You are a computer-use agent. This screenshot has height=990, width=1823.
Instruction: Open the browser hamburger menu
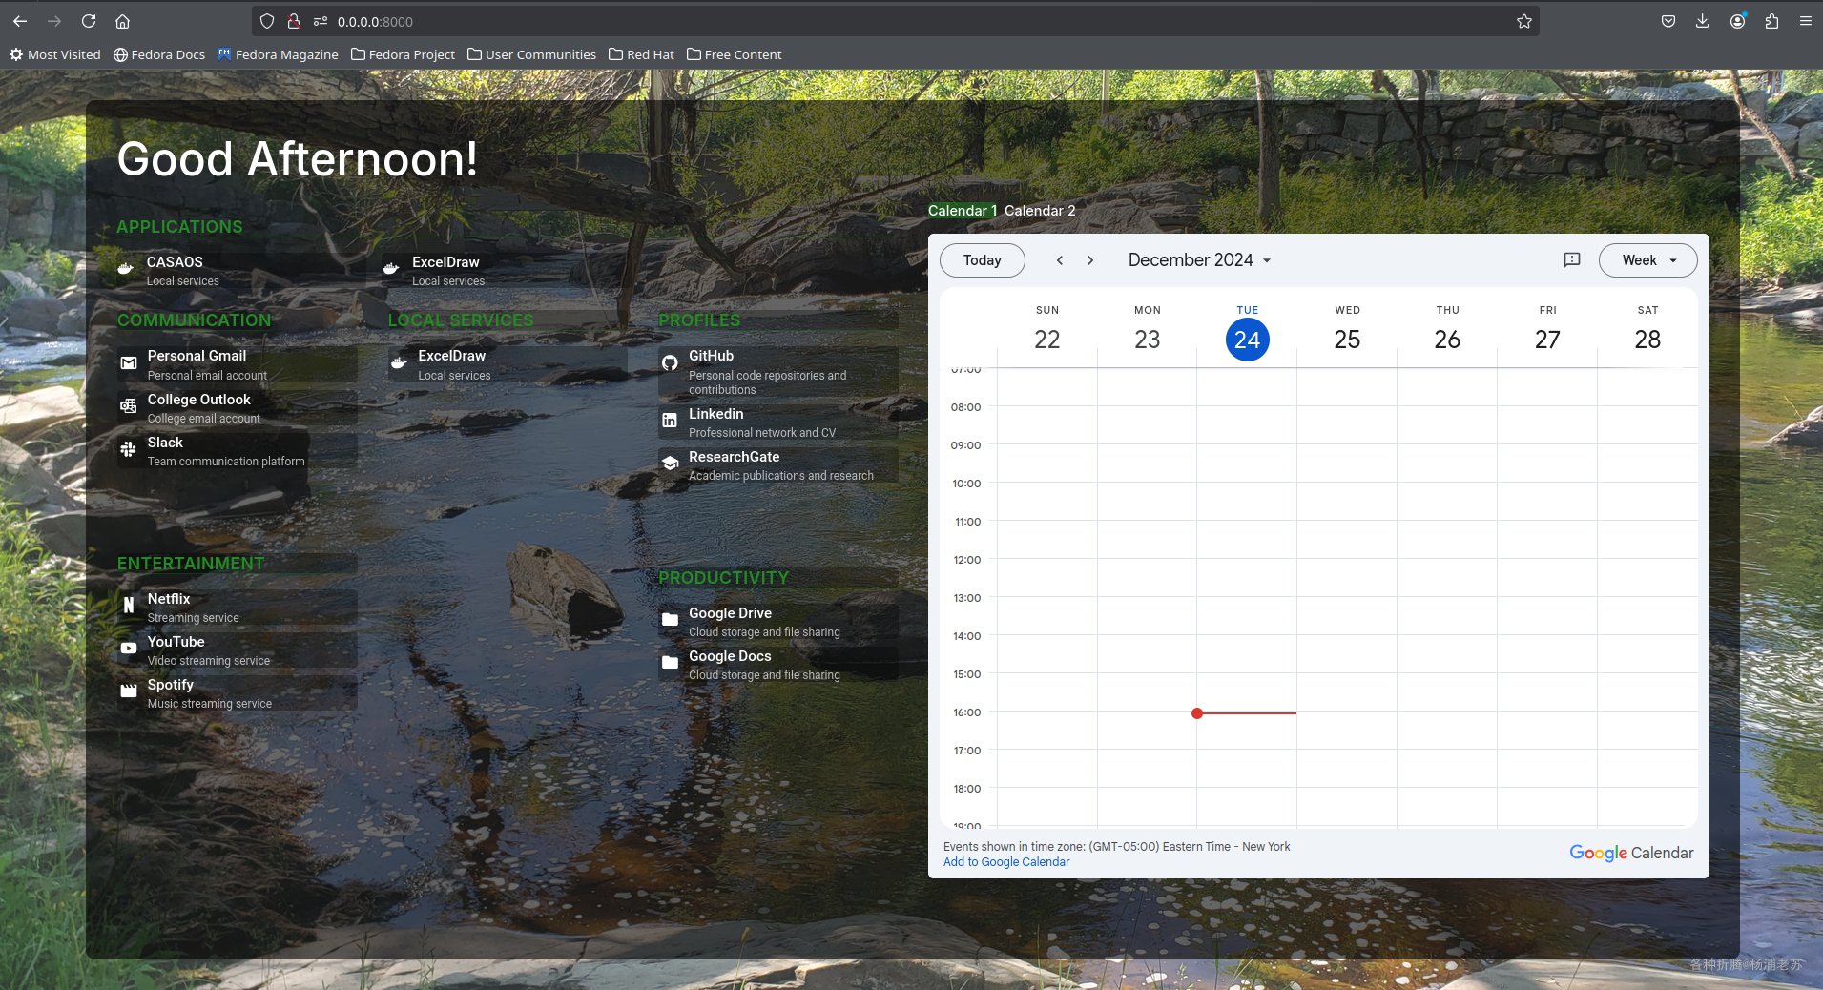pyautogui.click(x=1806, y=21)
